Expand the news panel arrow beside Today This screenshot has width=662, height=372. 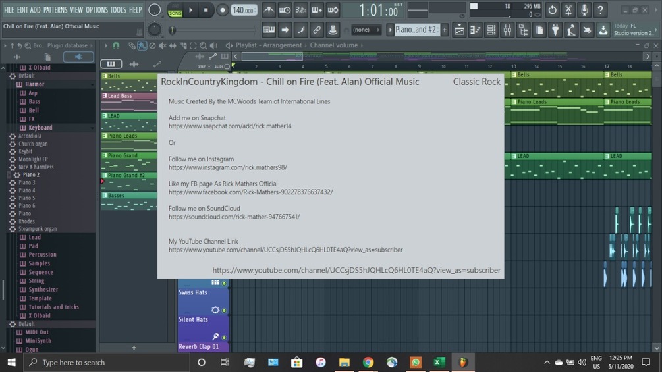pos(655,30)
